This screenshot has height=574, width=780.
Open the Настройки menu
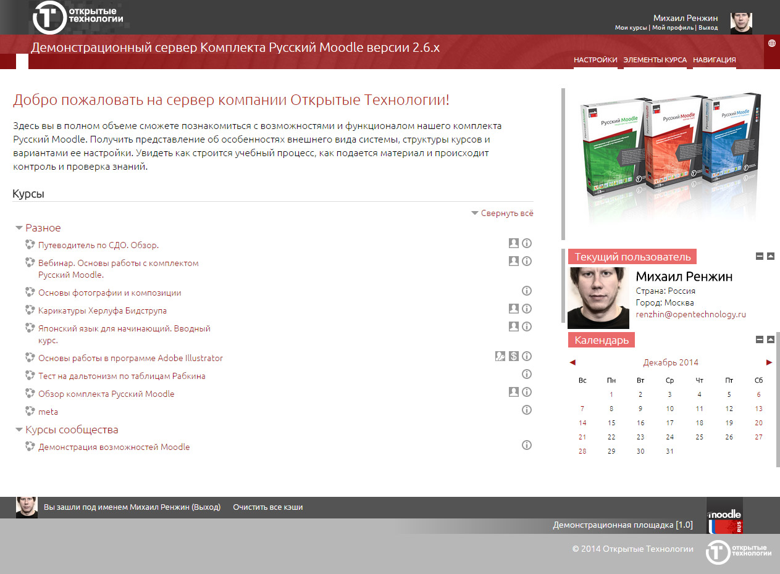595,60
